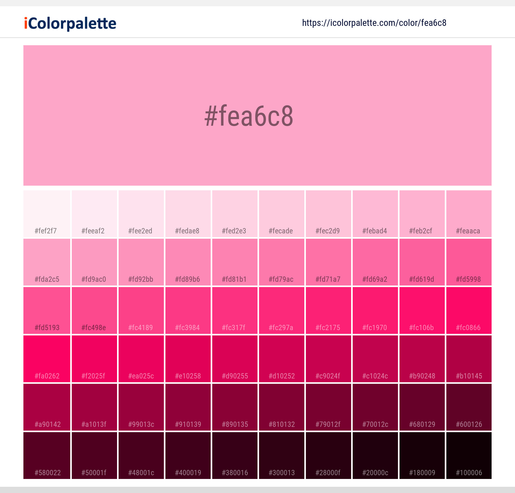This screenshot has width=515, height=493.
Task: Click the iColorpalette logo
Action: (69, 22)
